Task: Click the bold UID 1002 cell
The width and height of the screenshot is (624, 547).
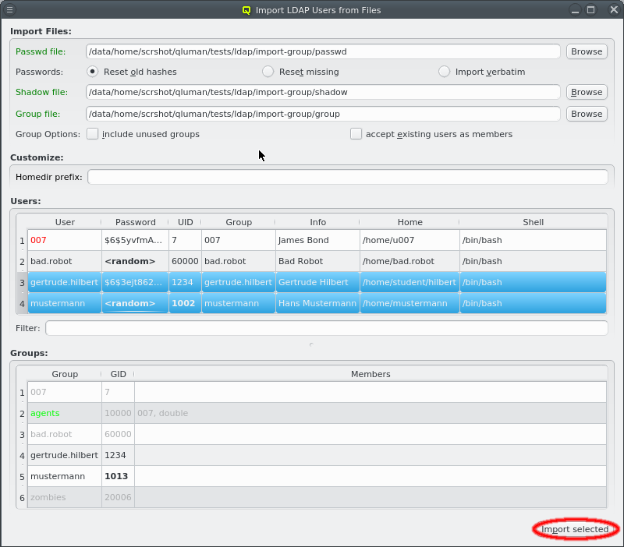Action: [x=185, y=303]
